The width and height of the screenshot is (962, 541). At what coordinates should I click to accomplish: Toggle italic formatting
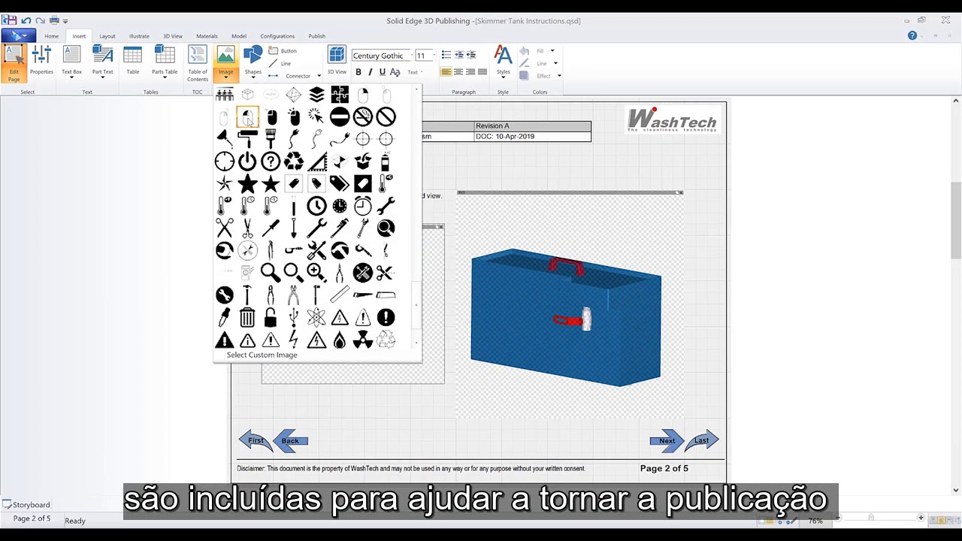(371, 72)
